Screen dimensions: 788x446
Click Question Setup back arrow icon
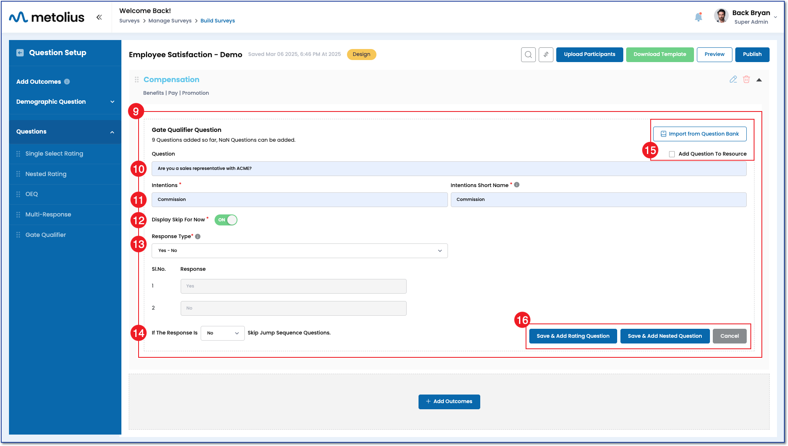pyautogui.click(x=20, y=53)
